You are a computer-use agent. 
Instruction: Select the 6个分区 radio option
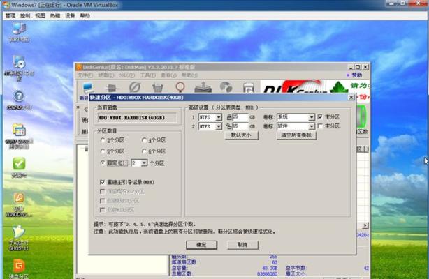coord(144,151)
